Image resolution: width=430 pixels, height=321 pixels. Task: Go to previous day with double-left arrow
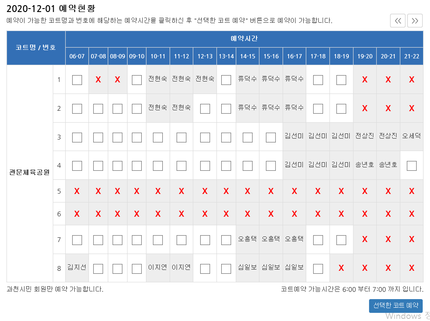pyautogui.click(x=398, y=21)
